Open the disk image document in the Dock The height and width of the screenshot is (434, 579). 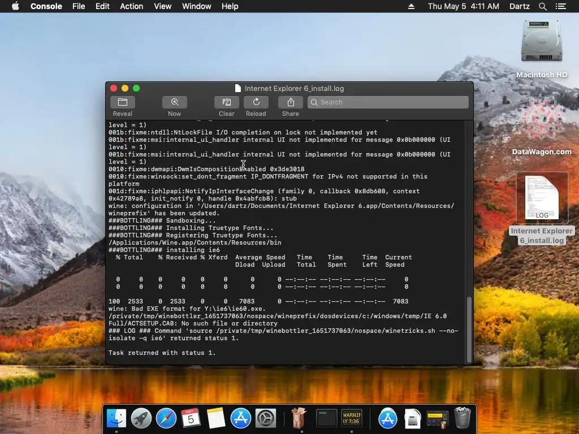pyautogui.click(x=412, y=419)
